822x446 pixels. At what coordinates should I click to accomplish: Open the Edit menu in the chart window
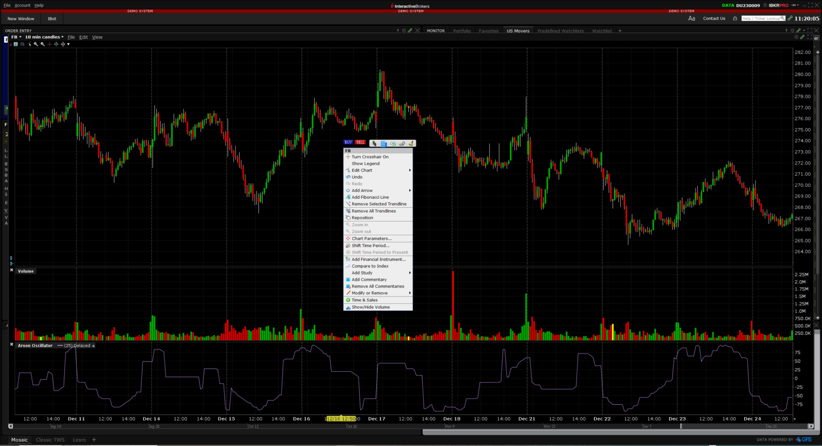[83, 37]
